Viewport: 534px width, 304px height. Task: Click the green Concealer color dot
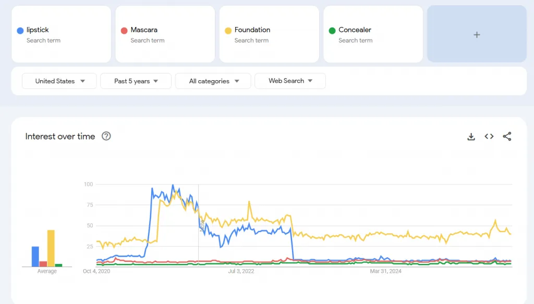[332, 31]
